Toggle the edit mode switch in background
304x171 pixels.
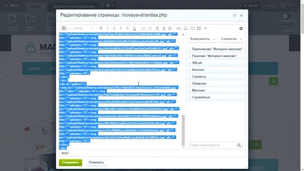[287, 16]
